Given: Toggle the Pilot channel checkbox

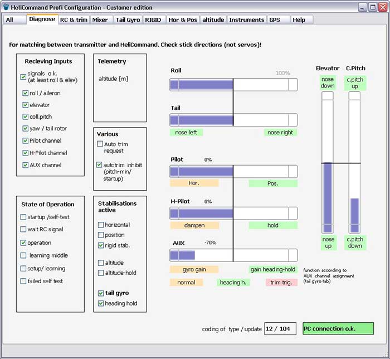Looking at the screenshot, I should click(26, 140).
